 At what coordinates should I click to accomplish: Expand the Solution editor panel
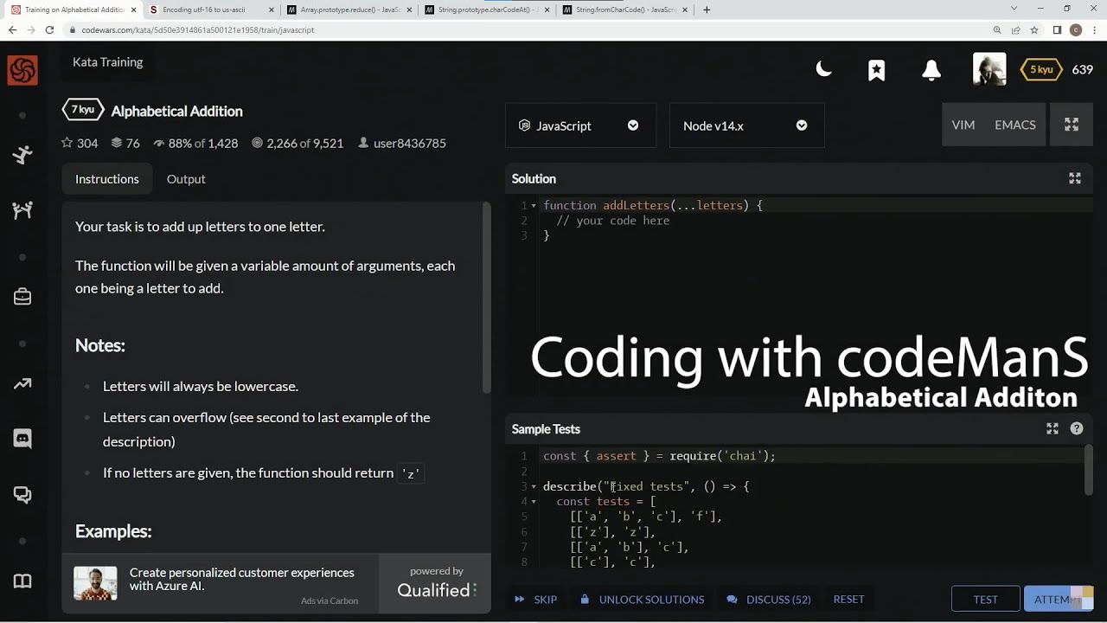pyautogui.click(x=1074, y=178)
